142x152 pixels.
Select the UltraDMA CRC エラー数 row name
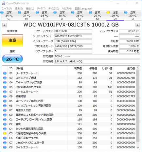tap(30, 143)
